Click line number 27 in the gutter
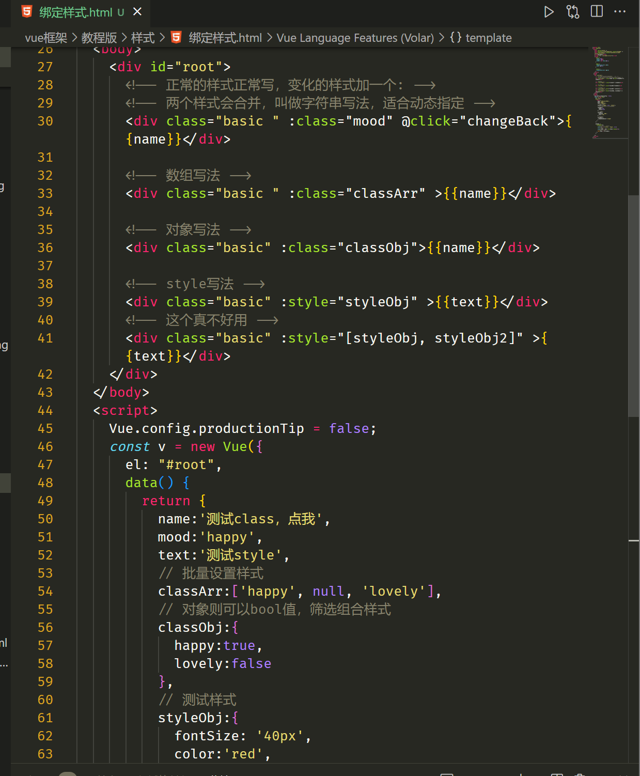Image resolution: width=640 pixels, height=776 pixels. pyautogui.click(x=45, y=67)
